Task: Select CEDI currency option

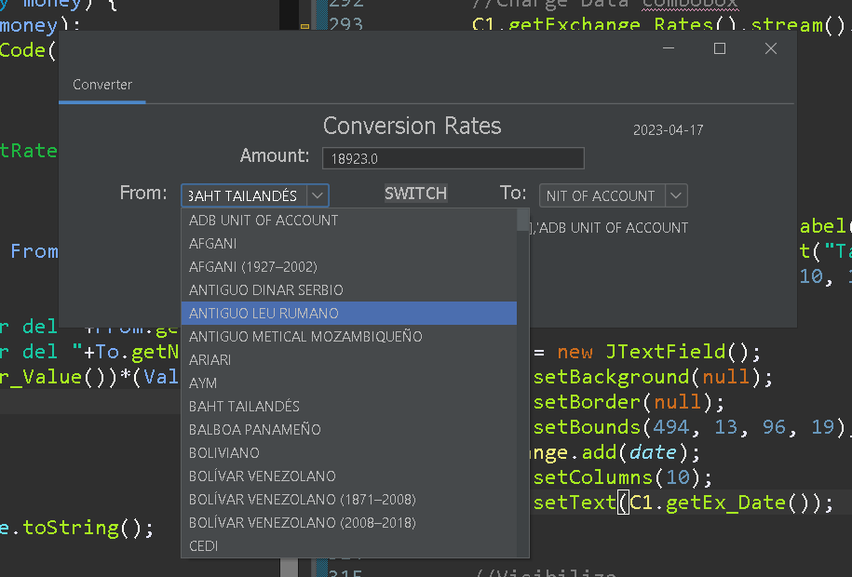Action: (203, 546)
